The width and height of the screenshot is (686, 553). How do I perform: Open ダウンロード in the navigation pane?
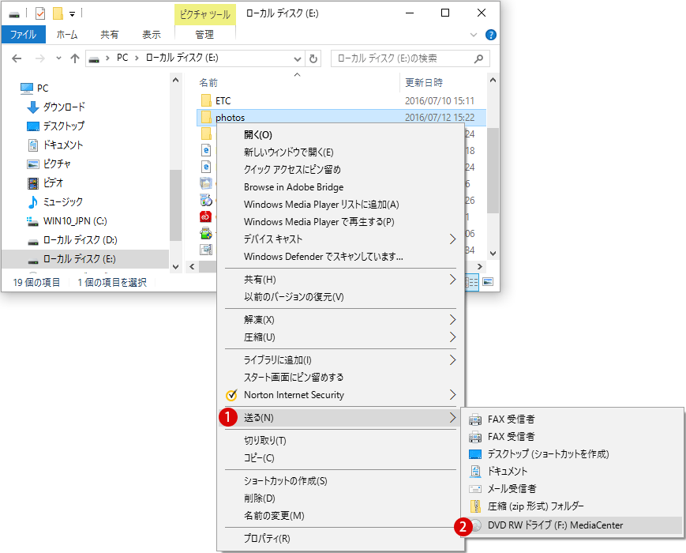click(64, 107)
